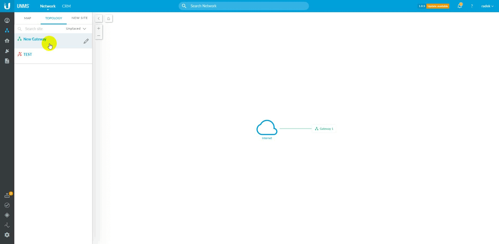Open the New Site tab
The width and height of the screenshot is (499, 244).
click(79, 18)
